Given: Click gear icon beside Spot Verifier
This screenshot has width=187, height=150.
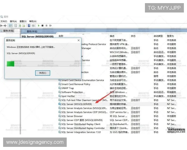Looking at the screenshot, I should pyautogui.click(x=60, y=96).
